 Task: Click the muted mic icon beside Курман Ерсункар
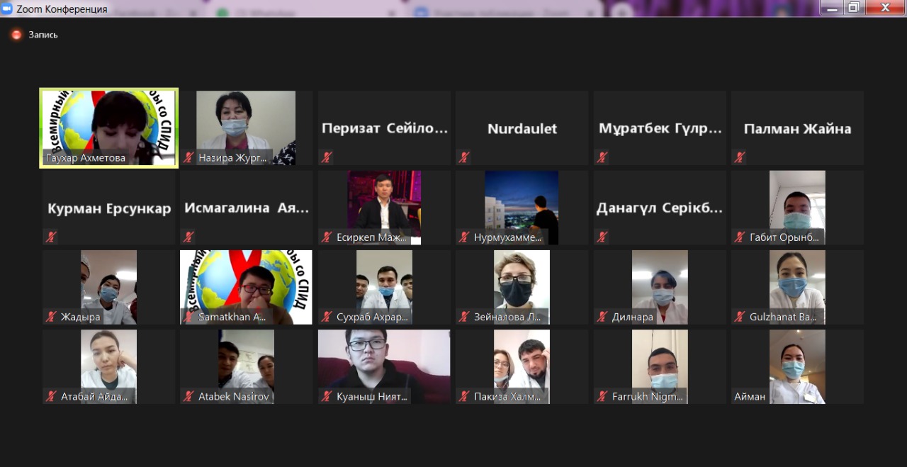coord(51,237)
